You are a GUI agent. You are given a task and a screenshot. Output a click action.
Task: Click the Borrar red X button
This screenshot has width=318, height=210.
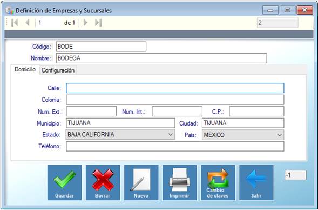(103, 182)
